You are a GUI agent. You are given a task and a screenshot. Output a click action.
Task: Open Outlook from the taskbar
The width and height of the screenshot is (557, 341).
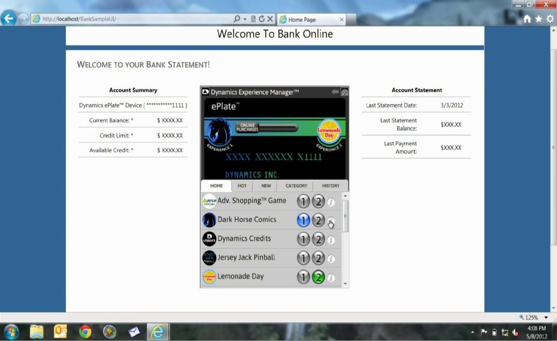pyautogui.click(x=60, y=332)
